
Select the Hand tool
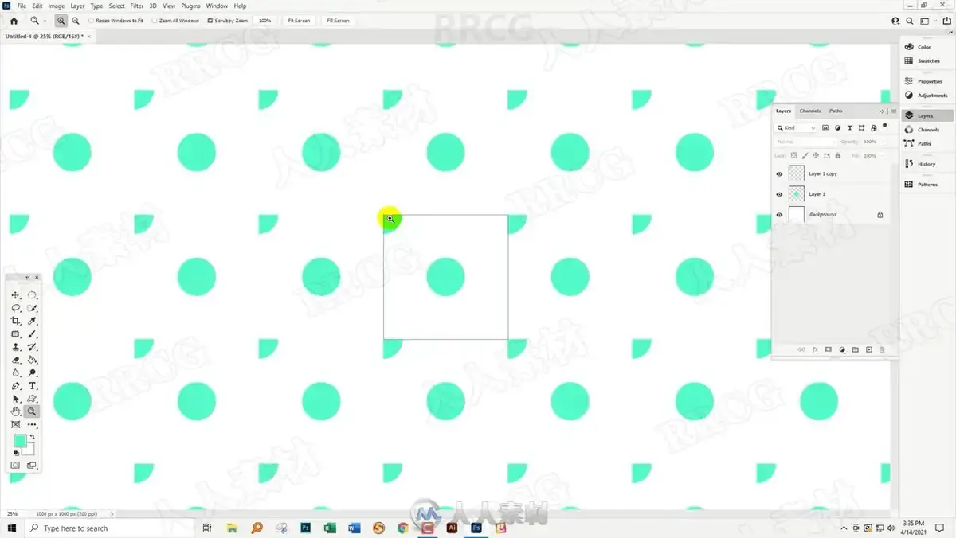15,411
